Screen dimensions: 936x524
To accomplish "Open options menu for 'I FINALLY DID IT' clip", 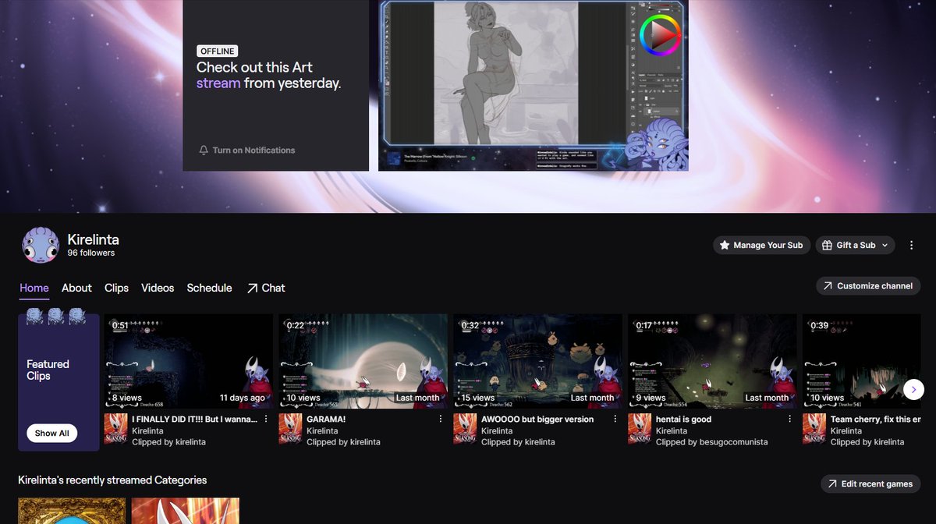I will [266, 420].
